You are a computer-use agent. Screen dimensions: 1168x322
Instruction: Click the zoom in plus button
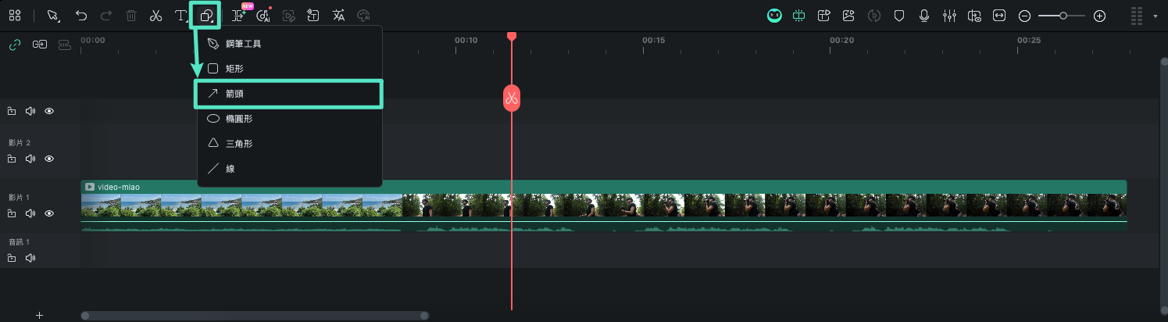1099,16
